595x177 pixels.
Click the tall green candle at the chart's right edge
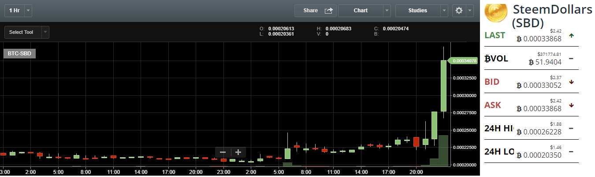(x=443, y=86)
